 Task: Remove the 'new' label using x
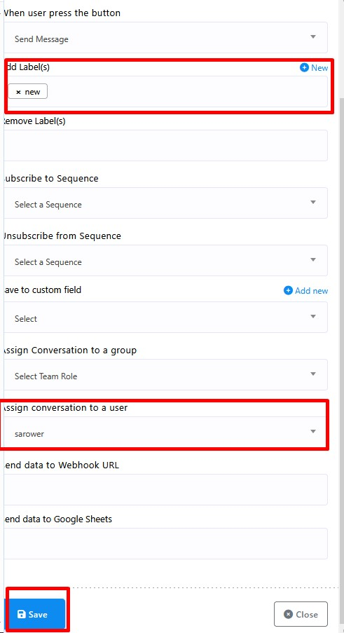[18, 92]
